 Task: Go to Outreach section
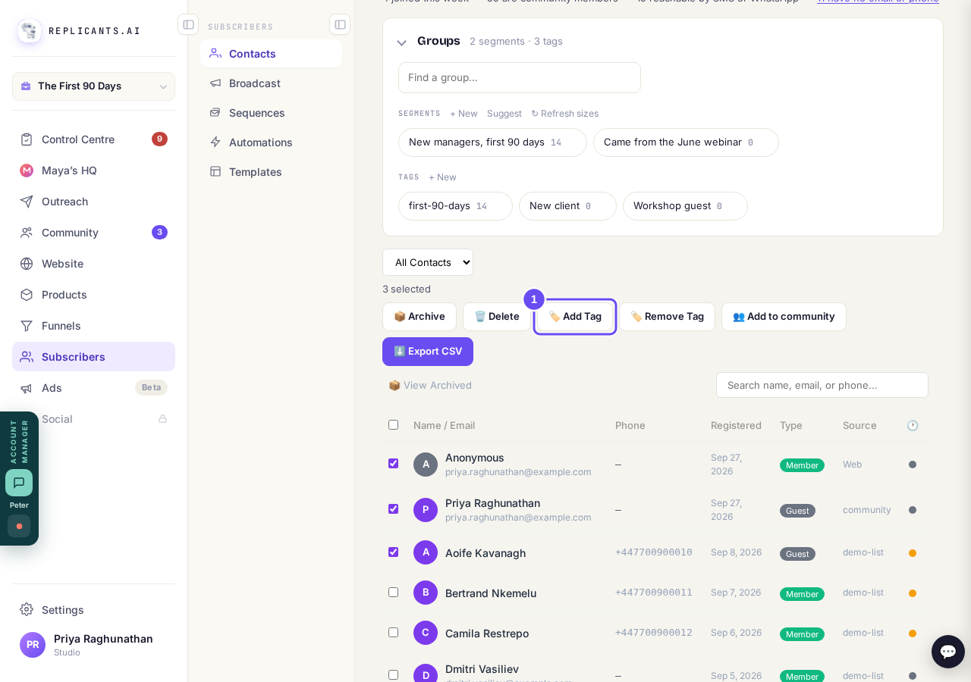(x=93, y=202)
